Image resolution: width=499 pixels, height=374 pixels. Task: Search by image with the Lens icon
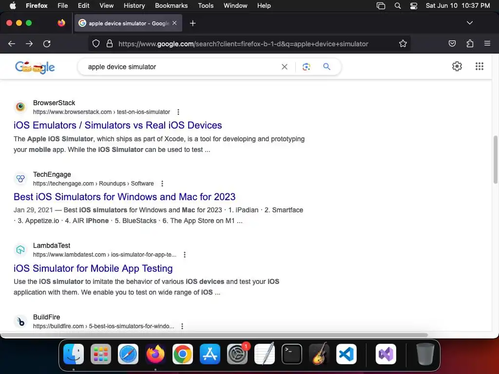tap(306, 67)
